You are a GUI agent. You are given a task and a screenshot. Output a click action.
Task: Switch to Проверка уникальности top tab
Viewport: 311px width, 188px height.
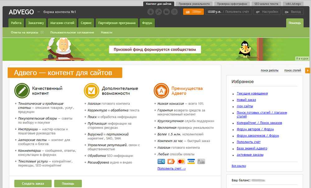point(194,4)
